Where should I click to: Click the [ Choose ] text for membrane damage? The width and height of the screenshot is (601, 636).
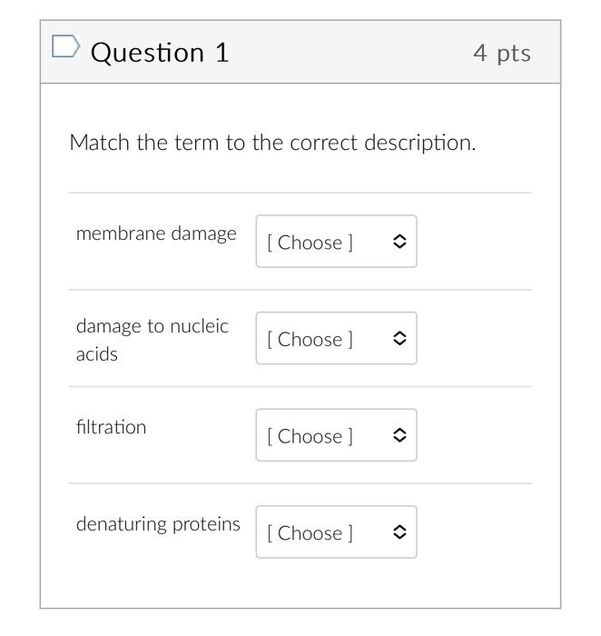tap(310, 243)
